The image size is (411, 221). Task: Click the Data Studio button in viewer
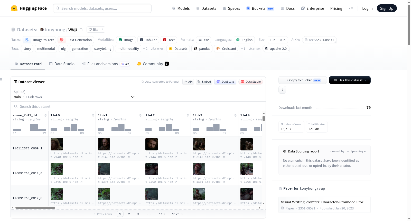click(251, 82)
